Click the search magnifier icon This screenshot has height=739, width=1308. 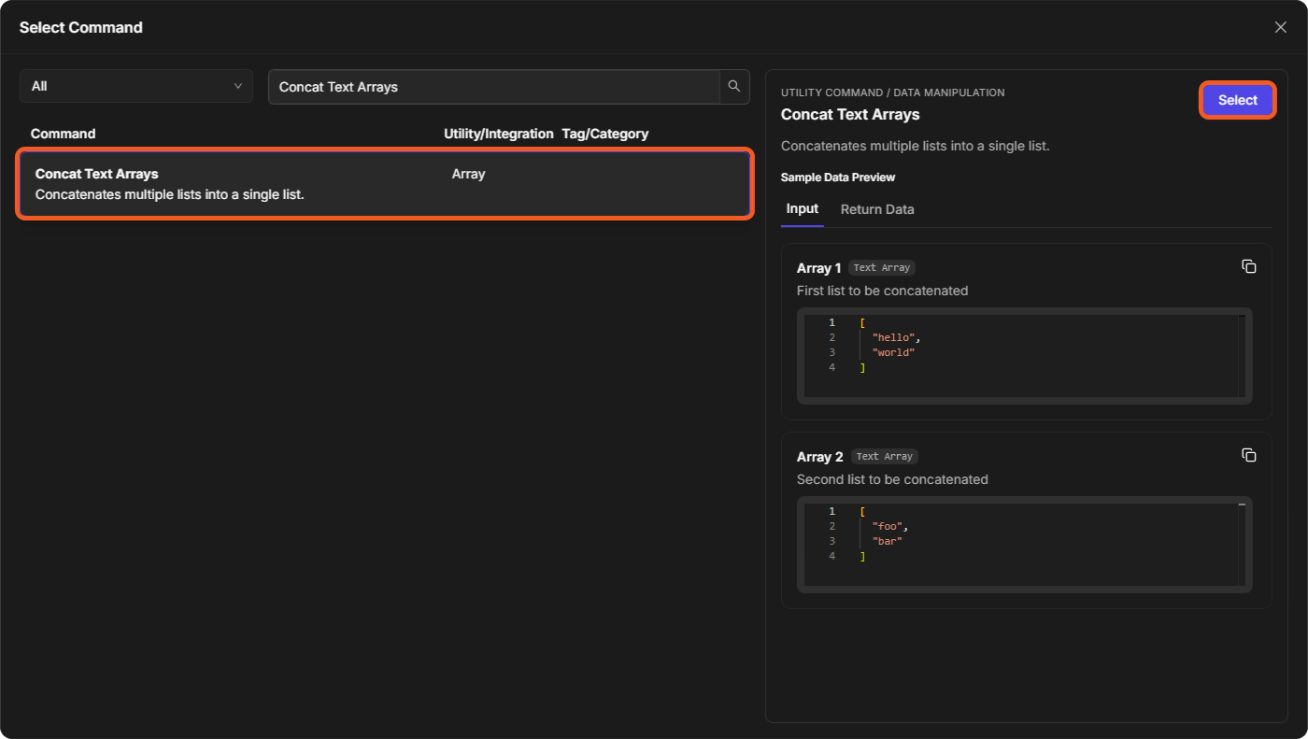[734, 86]
